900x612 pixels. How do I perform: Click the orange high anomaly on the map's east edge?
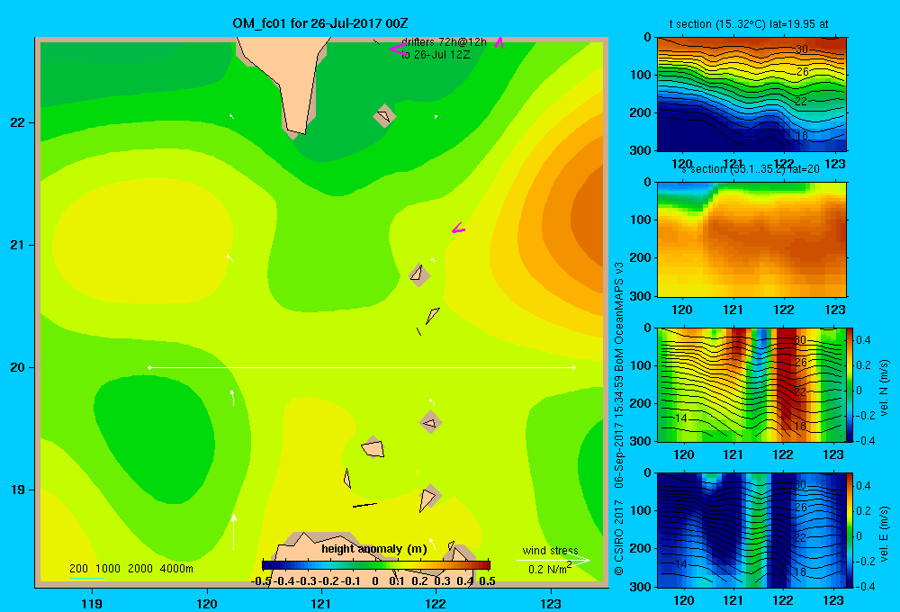[589, 218]
